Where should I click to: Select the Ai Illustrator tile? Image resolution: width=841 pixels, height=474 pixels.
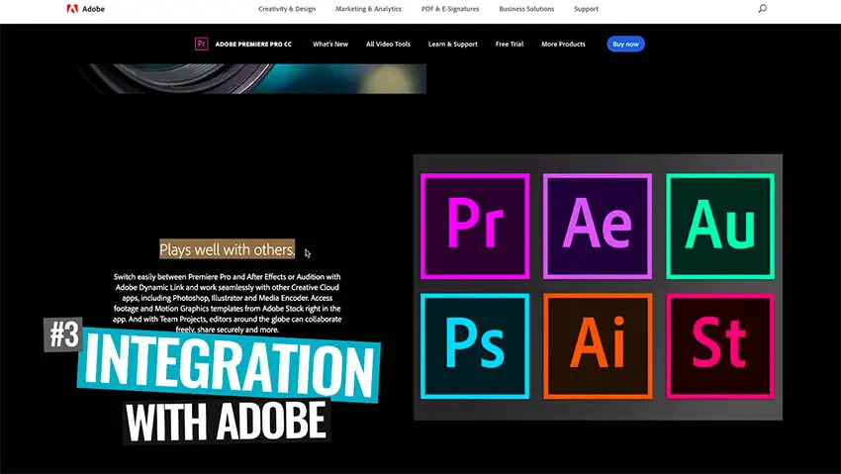click(x=598, y=346)
